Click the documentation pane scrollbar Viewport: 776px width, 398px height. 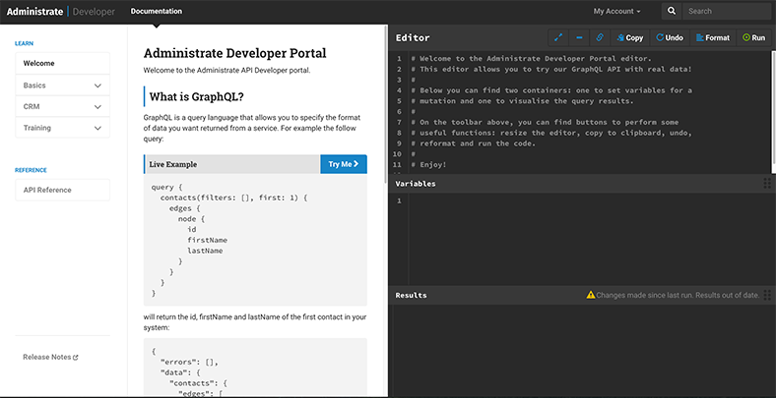tap(386, 104)
